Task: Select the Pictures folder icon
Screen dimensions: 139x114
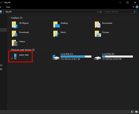Action: pyautogui.click(x=98, y=34)
